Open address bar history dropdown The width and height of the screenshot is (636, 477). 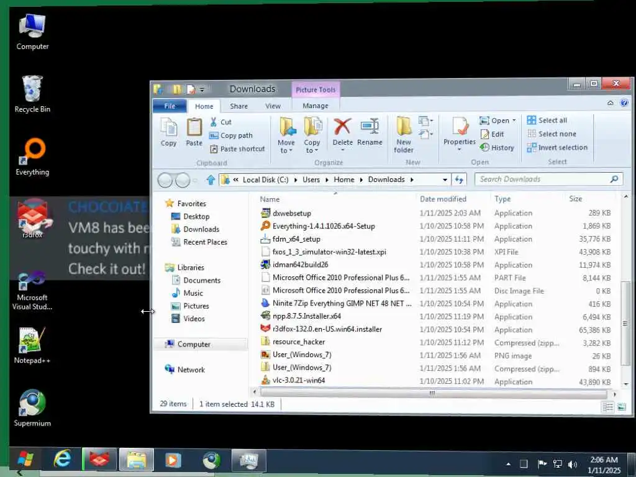coord(445,179)
